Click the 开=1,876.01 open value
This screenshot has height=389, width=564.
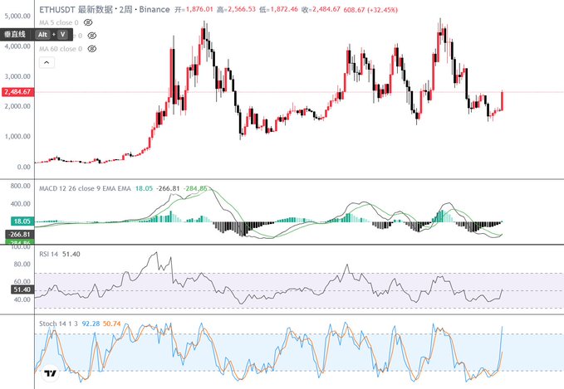pyautogui.click(x=194, y=9)
